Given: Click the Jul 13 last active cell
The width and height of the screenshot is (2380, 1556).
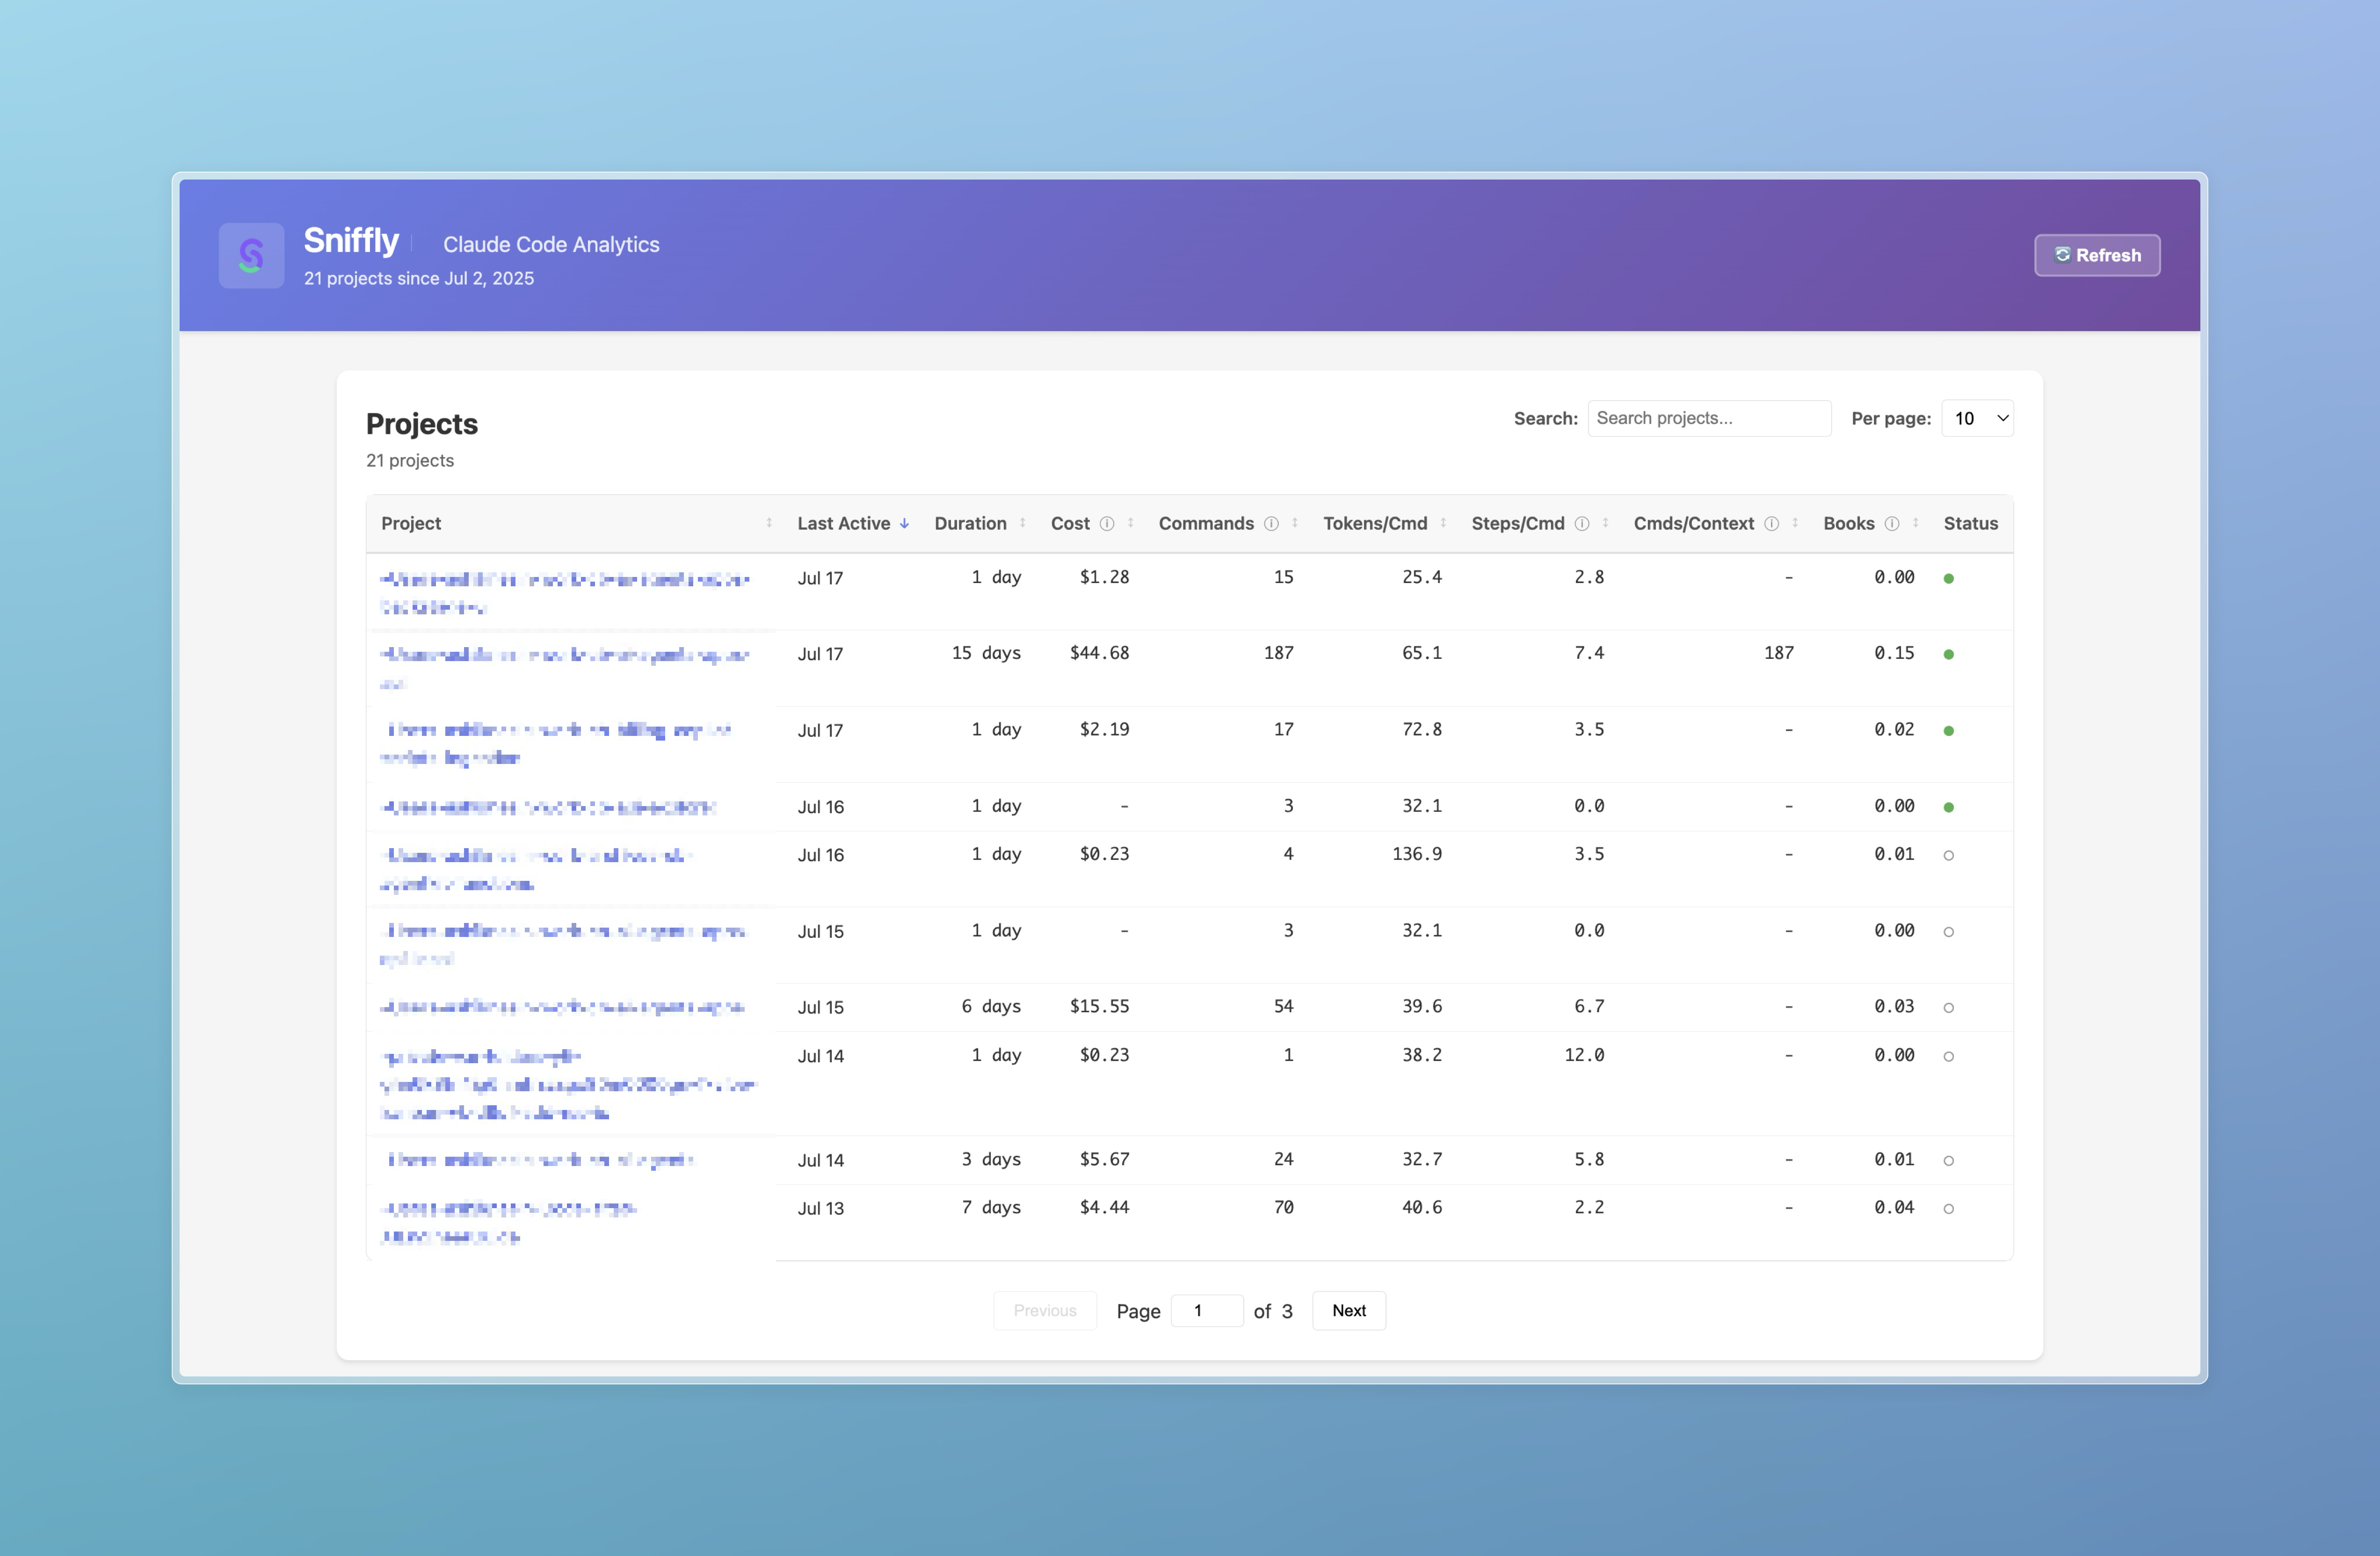Looking at the screenshot, I should click(820, 1208).
